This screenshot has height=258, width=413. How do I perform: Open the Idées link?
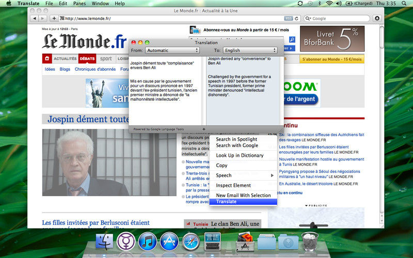[x=50, y=69]
